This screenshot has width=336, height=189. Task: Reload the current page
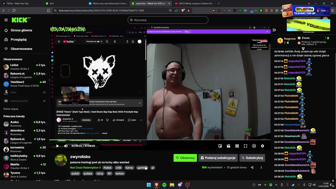14,10
